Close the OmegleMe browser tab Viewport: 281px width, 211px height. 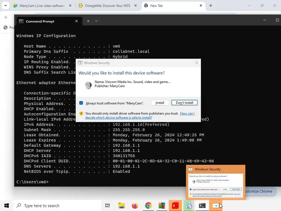point(136,6)
